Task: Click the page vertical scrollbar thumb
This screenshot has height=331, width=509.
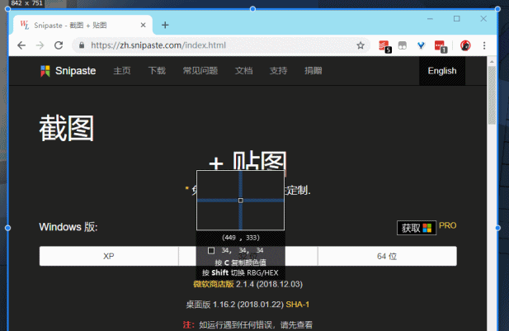Action: click(492, 95)
